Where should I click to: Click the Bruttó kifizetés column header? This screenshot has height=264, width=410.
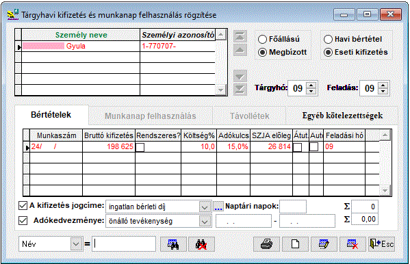109,135
